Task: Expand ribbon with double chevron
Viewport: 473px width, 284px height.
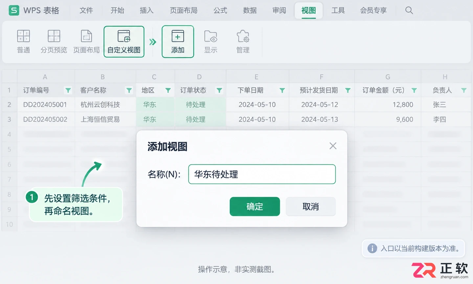Action: 153,42
